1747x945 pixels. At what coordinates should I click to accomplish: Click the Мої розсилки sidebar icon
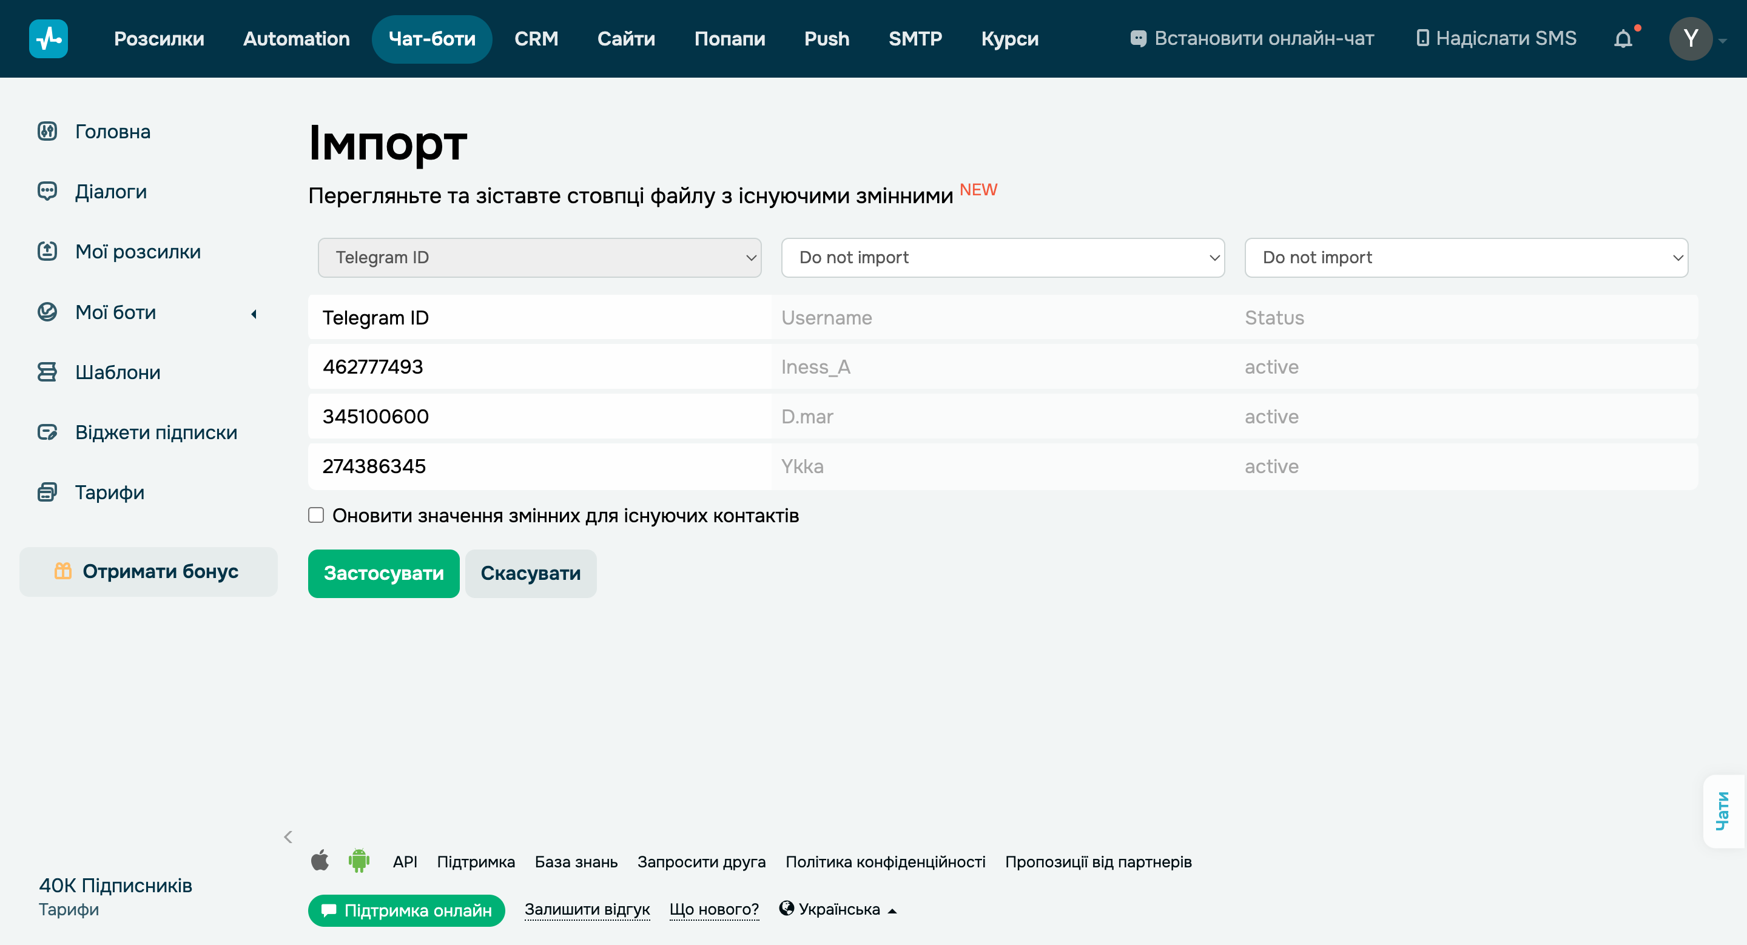pos(47,252)
